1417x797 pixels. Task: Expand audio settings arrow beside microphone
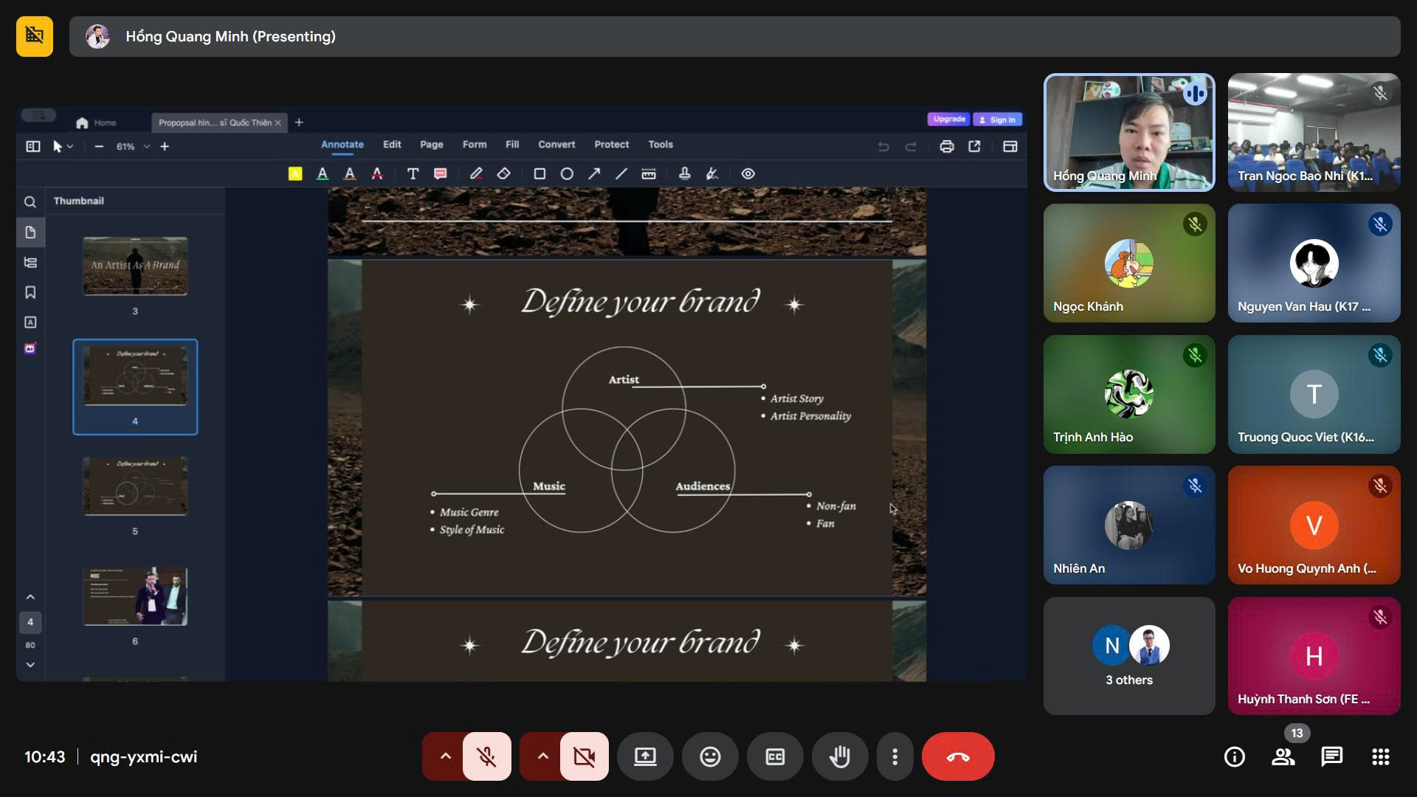coord(445,756)
